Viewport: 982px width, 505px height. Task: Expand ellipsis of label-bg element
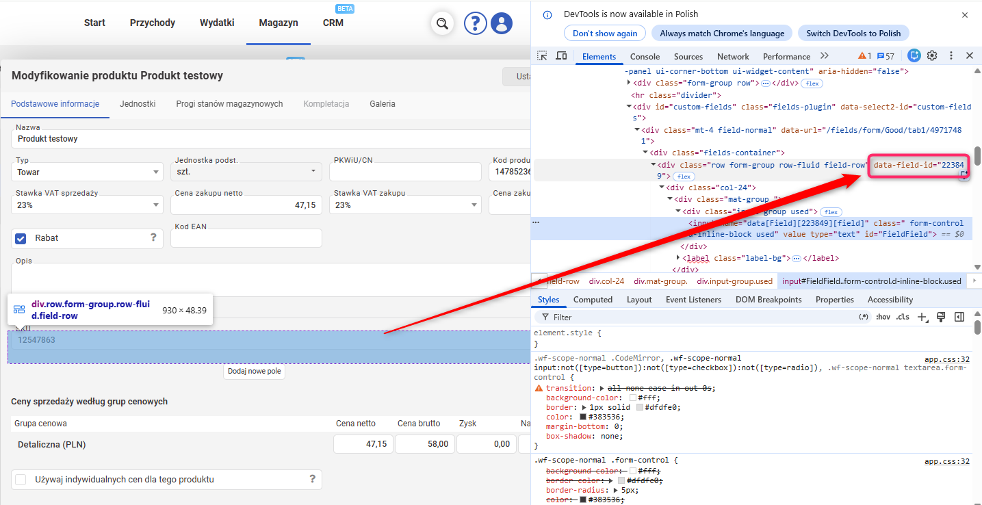point(797,259)
